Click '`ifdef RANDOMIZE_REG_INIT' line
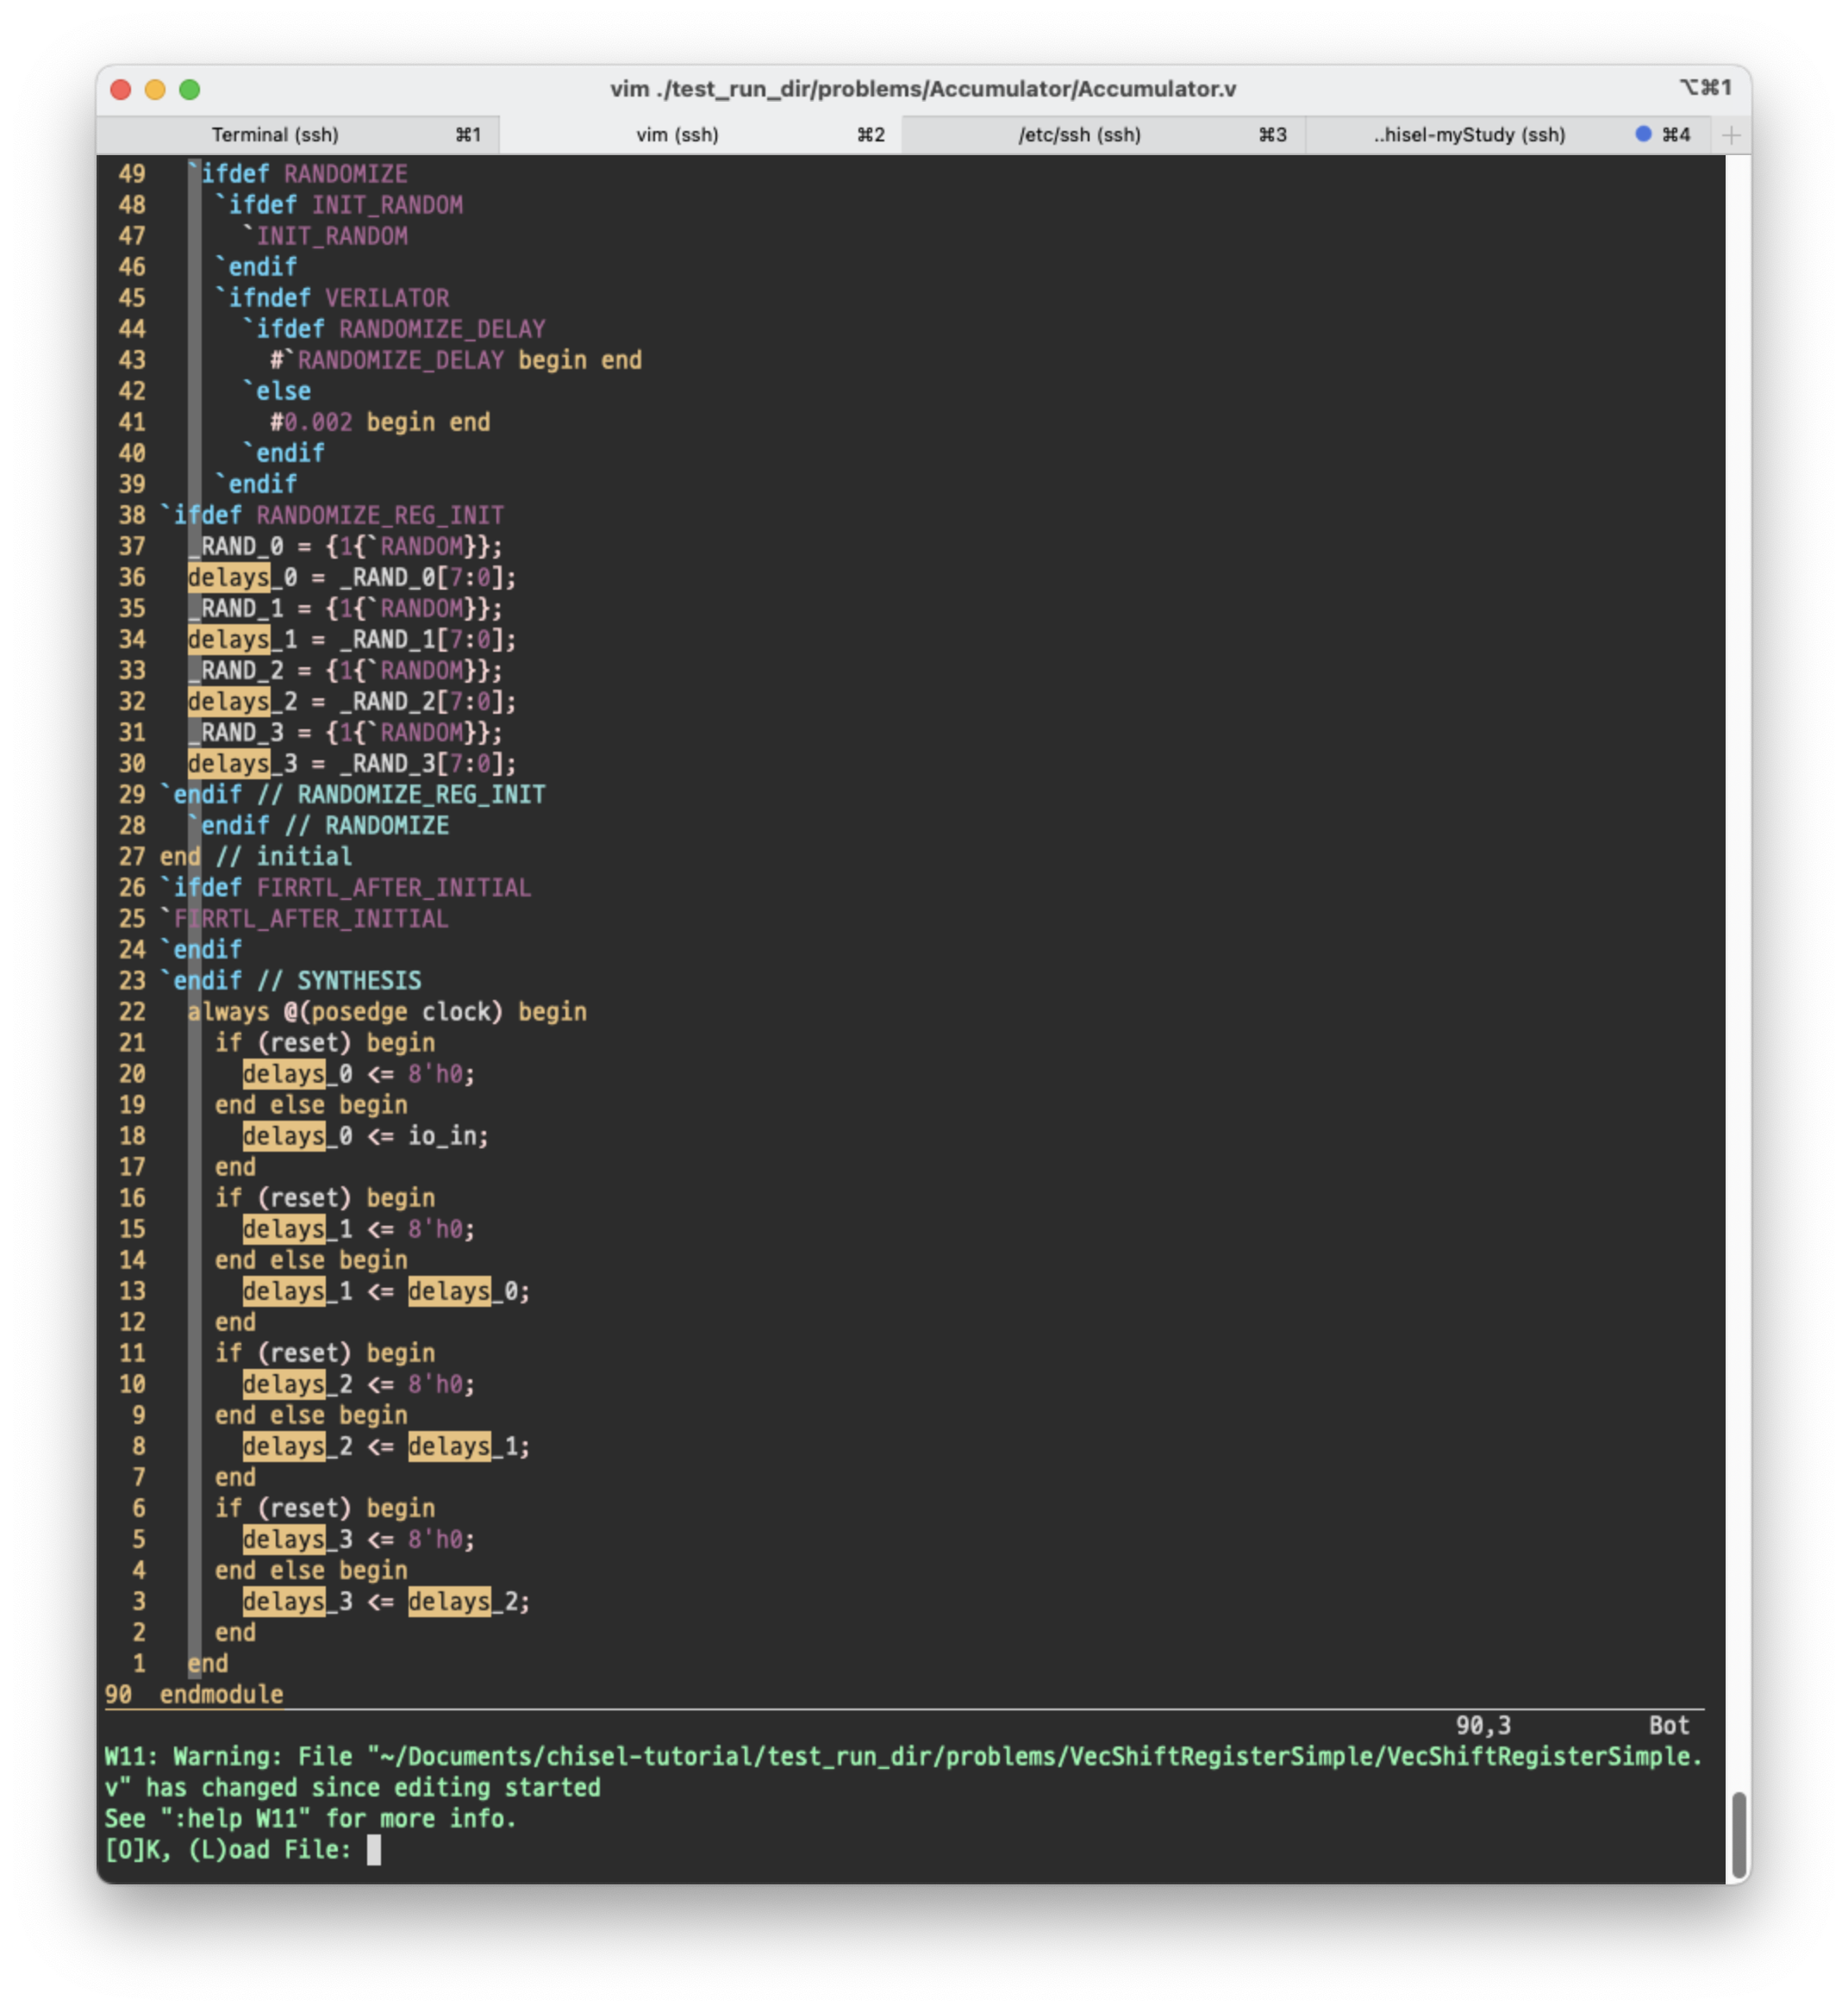Viewport: 1848px width, 2012px height. click(x=332, y=515)
